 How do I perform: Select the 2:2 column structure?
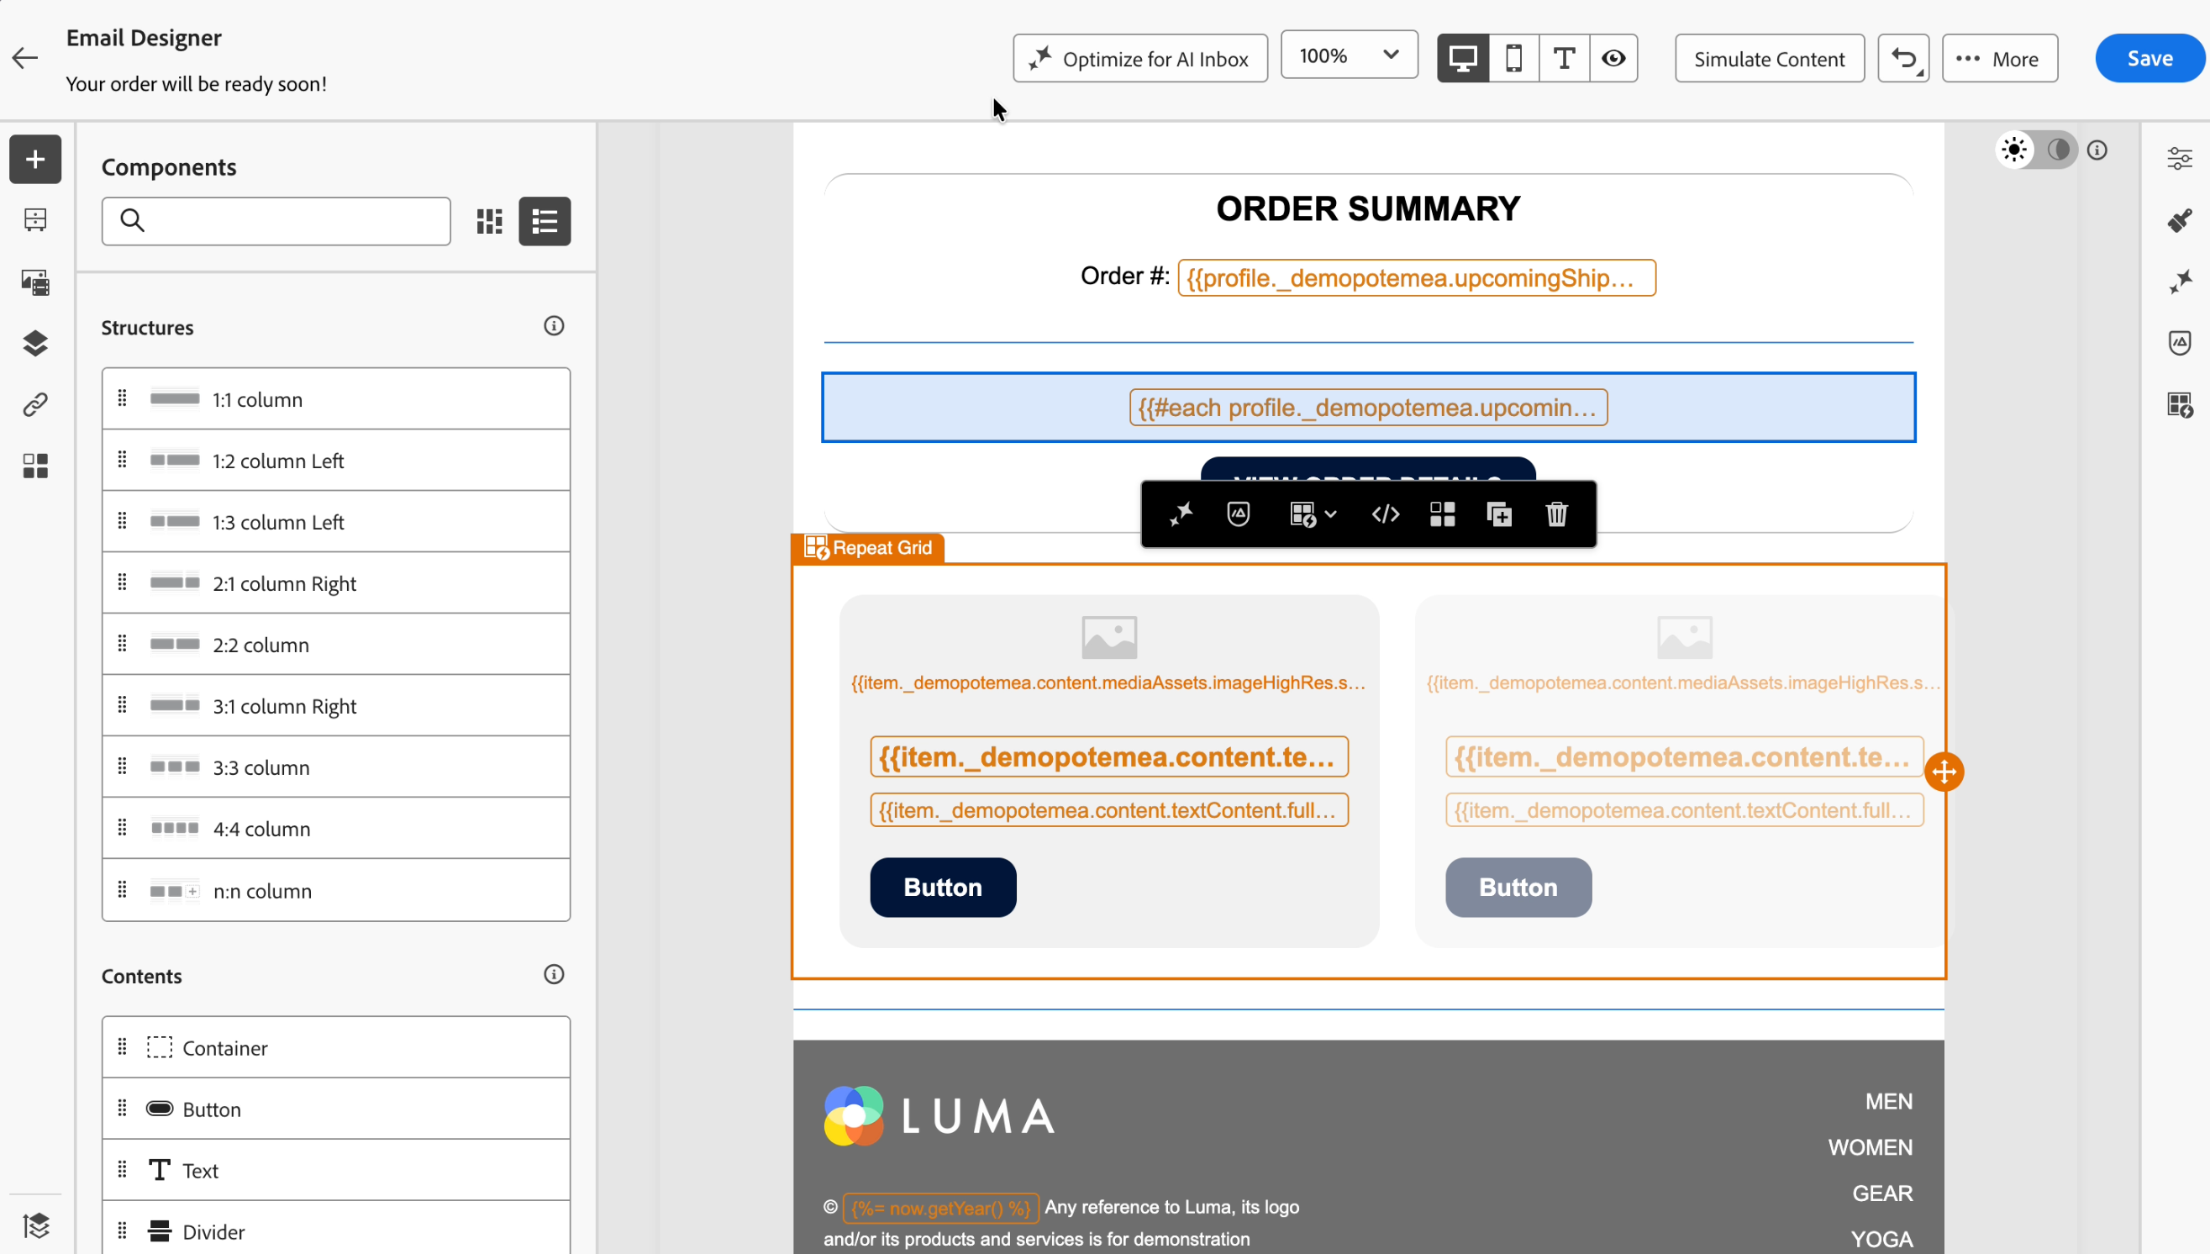(x=336, y=645)
